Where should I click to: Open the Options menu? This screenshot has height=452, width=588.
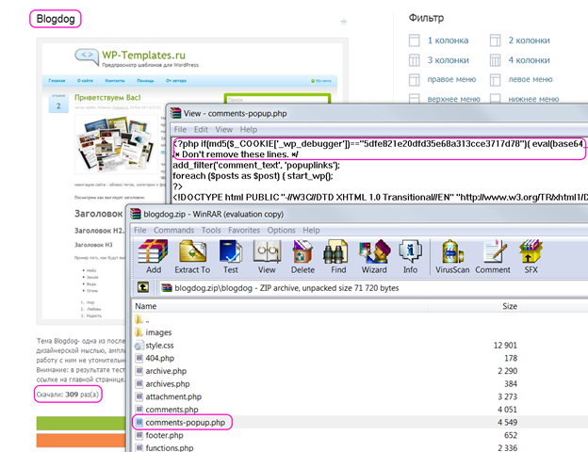pyautogui.click(x=281, y=230)
